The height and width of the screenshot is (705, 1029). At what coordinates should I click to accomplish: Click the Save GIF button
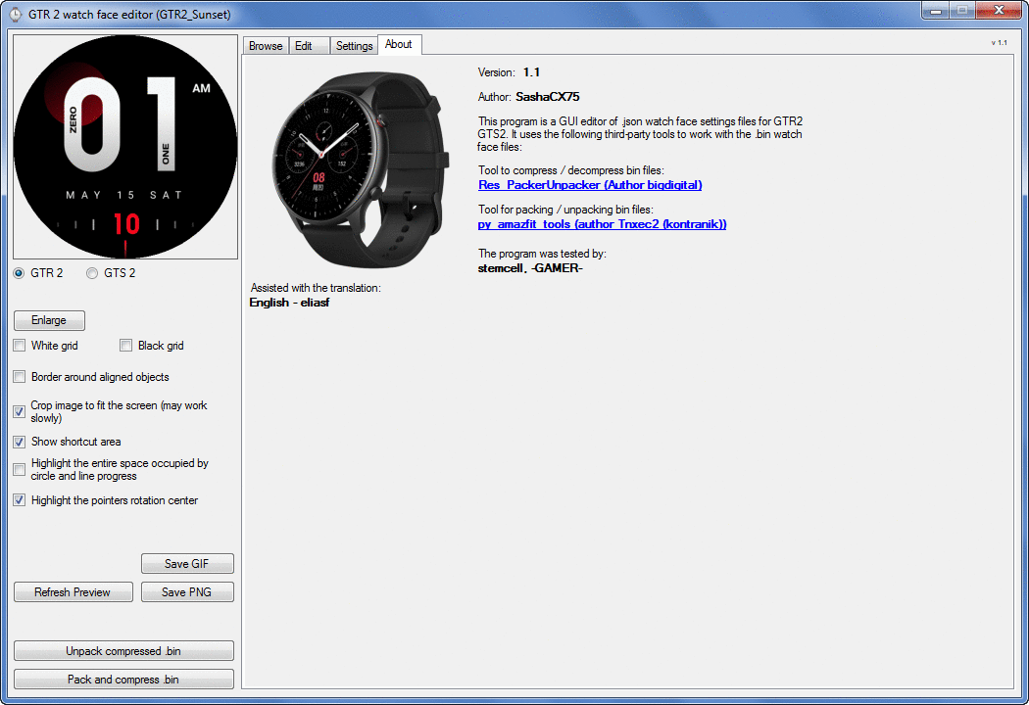[x=187, y=563]
